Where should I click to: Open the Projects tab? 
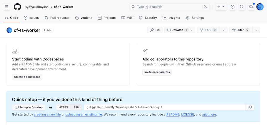(x=107, y=18)
